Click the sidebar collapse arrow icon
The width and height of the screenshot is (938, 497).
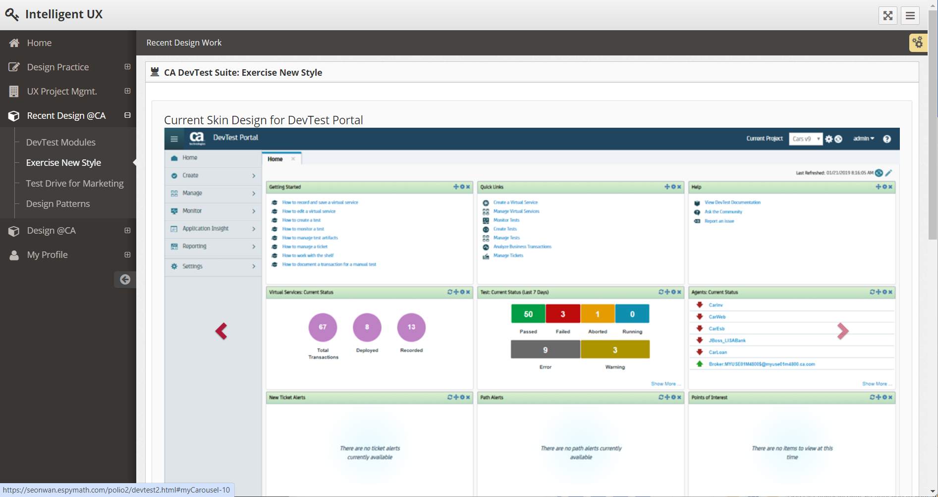click(125, 280)
